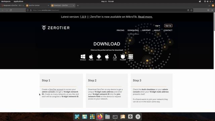Open the ZeroTier account link in Step 1
Image resolution: width=215 pixels, height=121 pixels.
tap(56, 89)
